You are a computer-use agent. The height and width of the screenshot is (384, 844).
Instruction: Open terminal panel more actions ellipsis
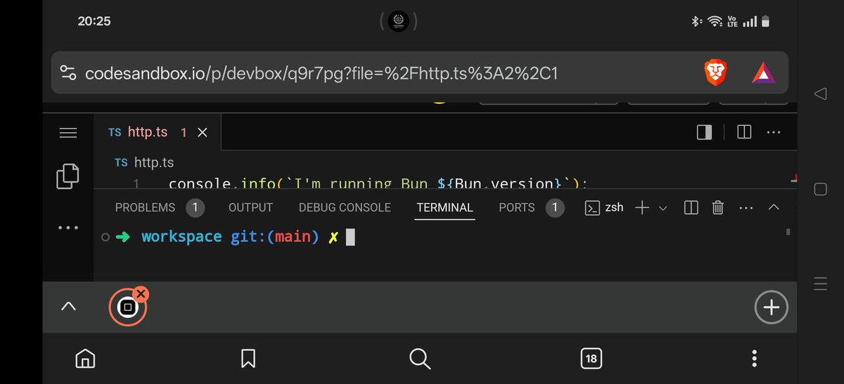(x=746, y=208)
